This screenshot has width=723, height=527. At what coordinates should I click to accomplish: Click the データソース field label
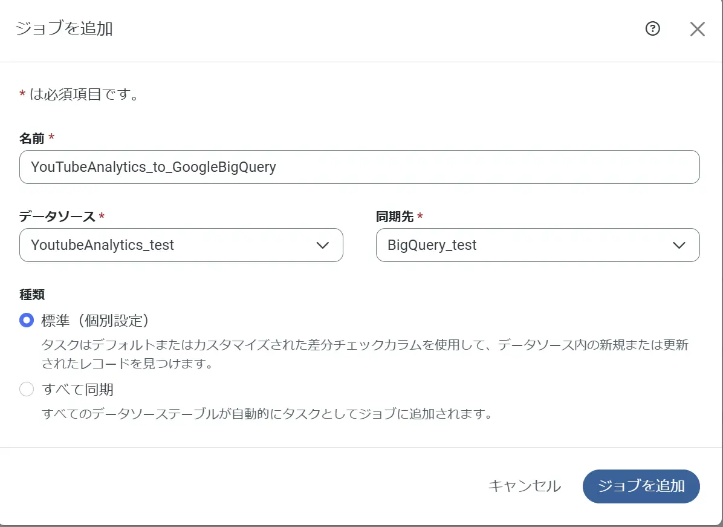click(57, 217)
